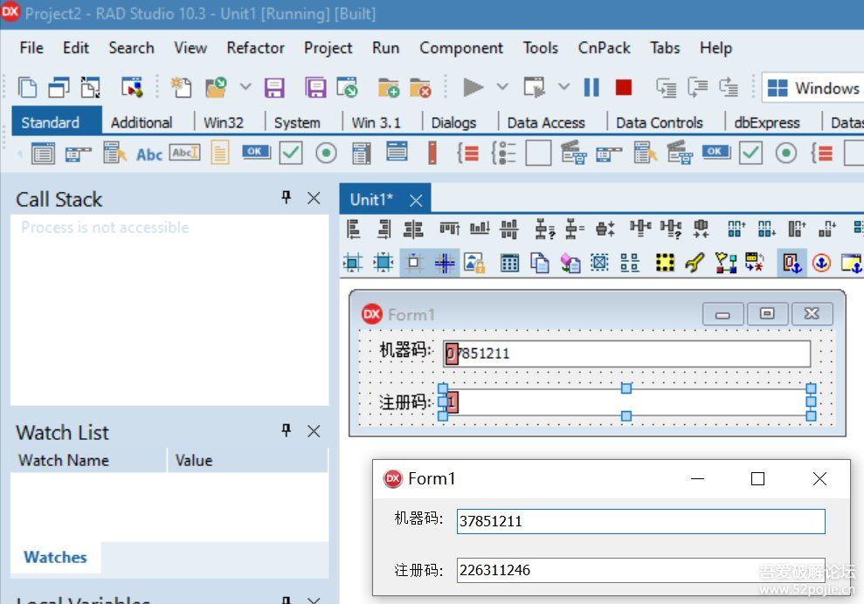
Task: Expand the dropdown arrow beside Run button
Action: (502, 87)
